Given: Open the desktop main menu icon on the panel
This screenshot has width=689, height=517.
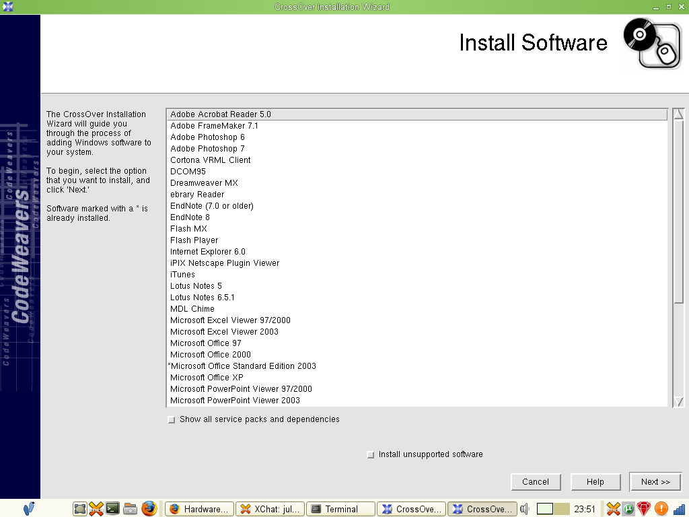Looking at the screenshot, I should [29, 509].
